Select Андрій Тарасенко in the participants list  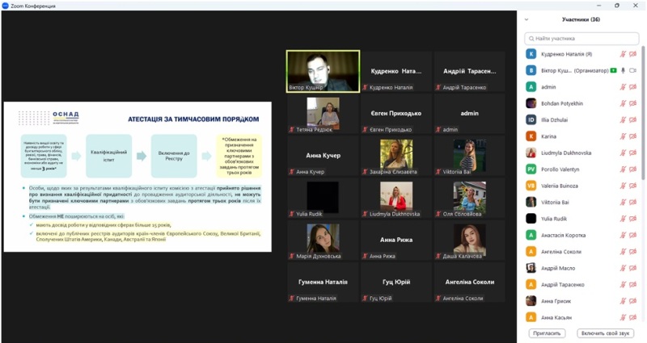(581, 285)
